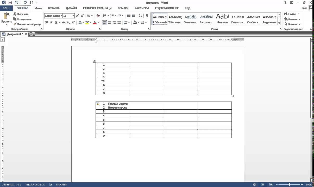The width and height of the screenshot is (314, 187).
Task: Center the paragraph text
Action: tap(109, 22)
